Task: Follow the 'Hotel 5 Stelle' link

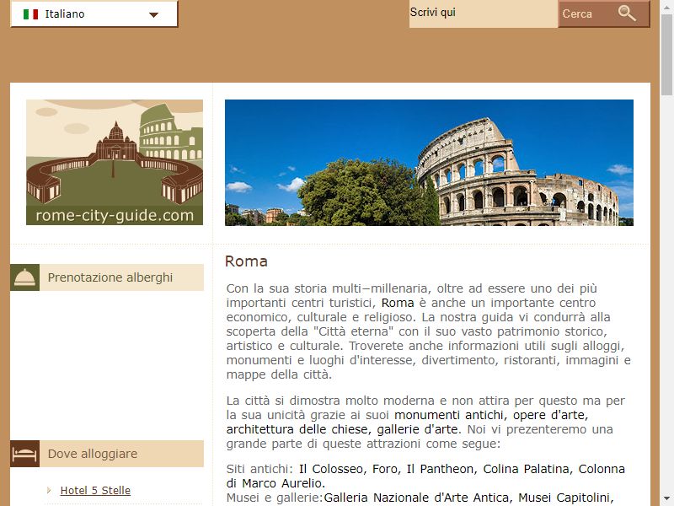Action: (95, 491)
